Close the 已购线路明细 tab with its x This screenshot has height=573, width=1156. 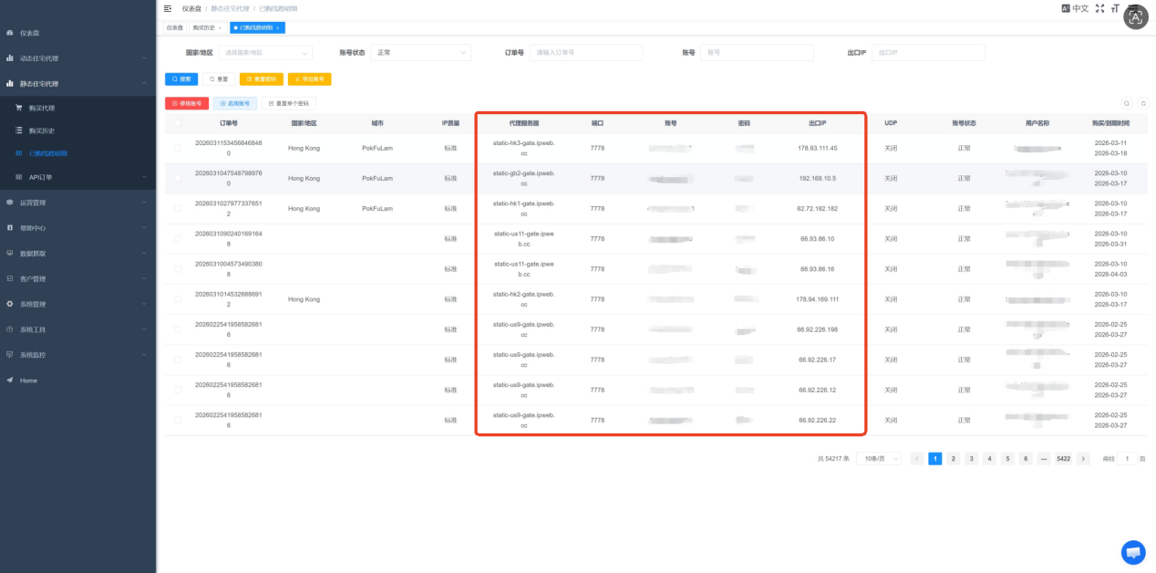pos(277,27)
